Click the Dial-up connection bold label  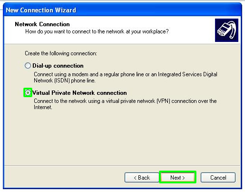[x=58, y=66]
